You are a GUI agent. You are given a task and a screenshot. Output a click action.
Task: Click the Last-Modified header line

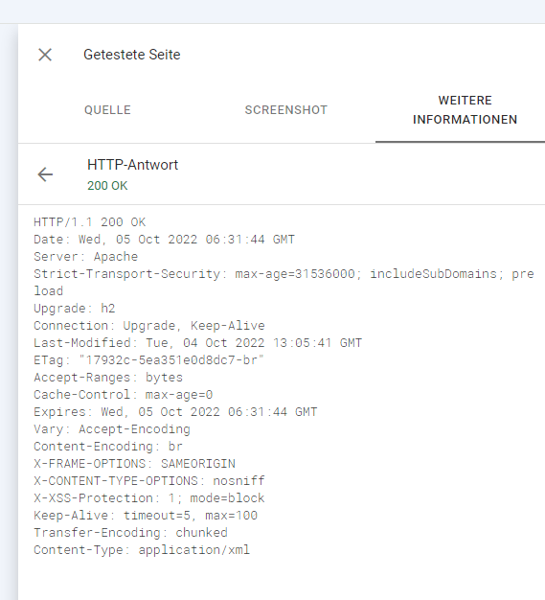(197, 343)
